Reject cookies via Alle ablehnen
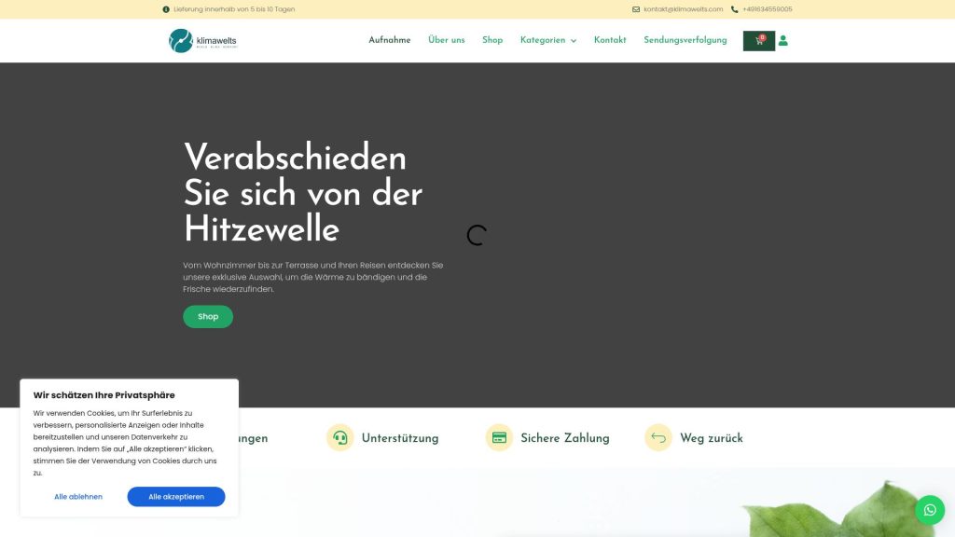955x537 pixels. (x=78, y=497)
